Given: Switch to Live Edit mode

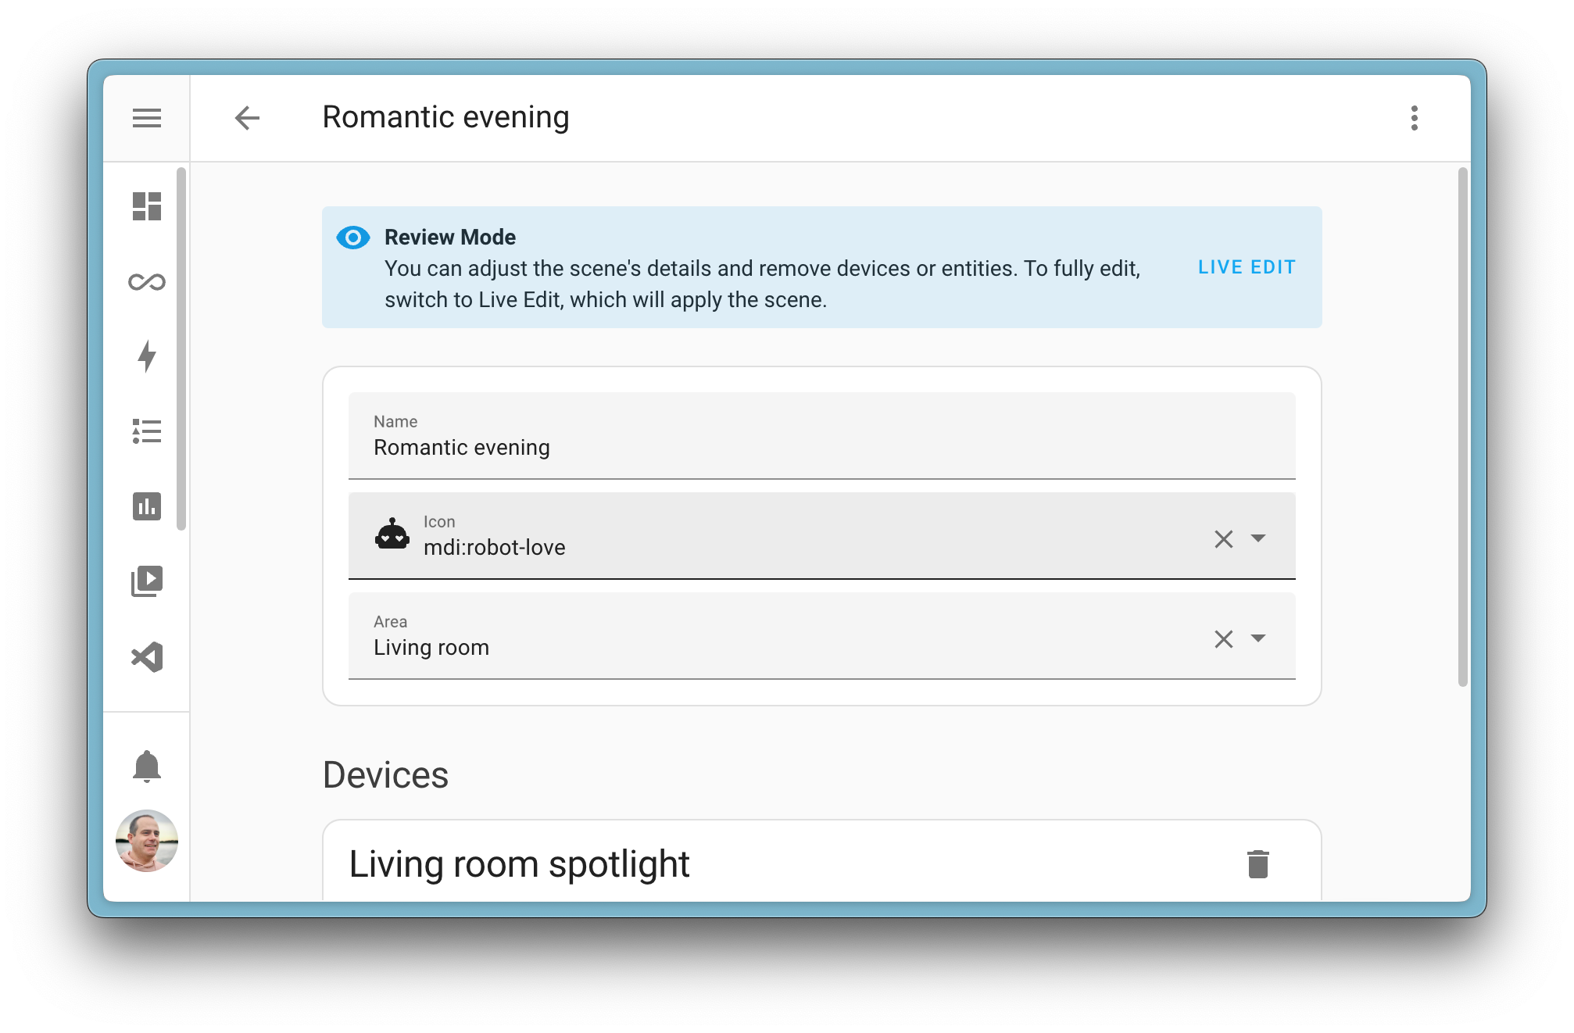Looking at the screenshot, I should click(x=1249, y=267).
